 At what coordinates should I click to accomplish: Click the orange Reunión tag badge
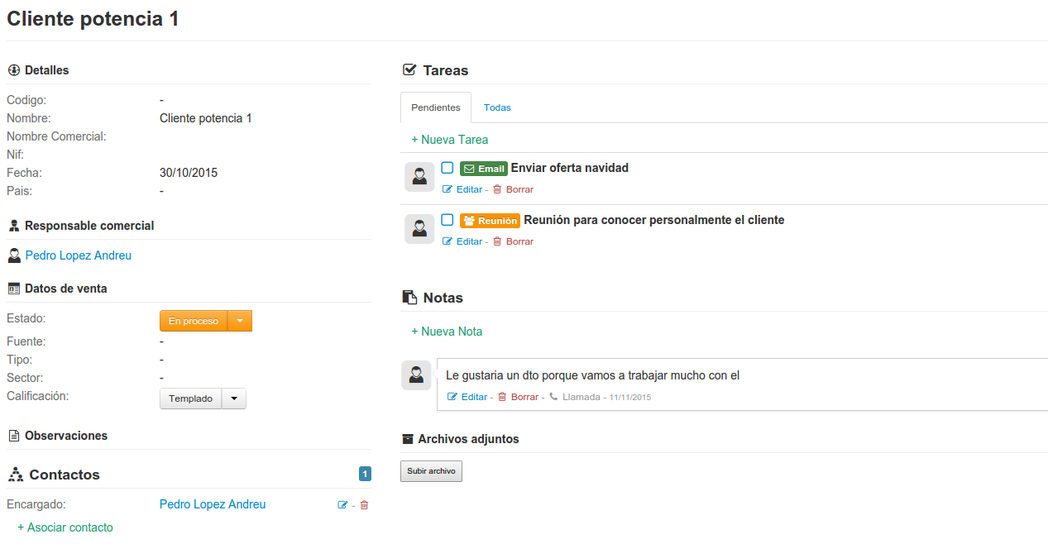click(x=491, y=221)
